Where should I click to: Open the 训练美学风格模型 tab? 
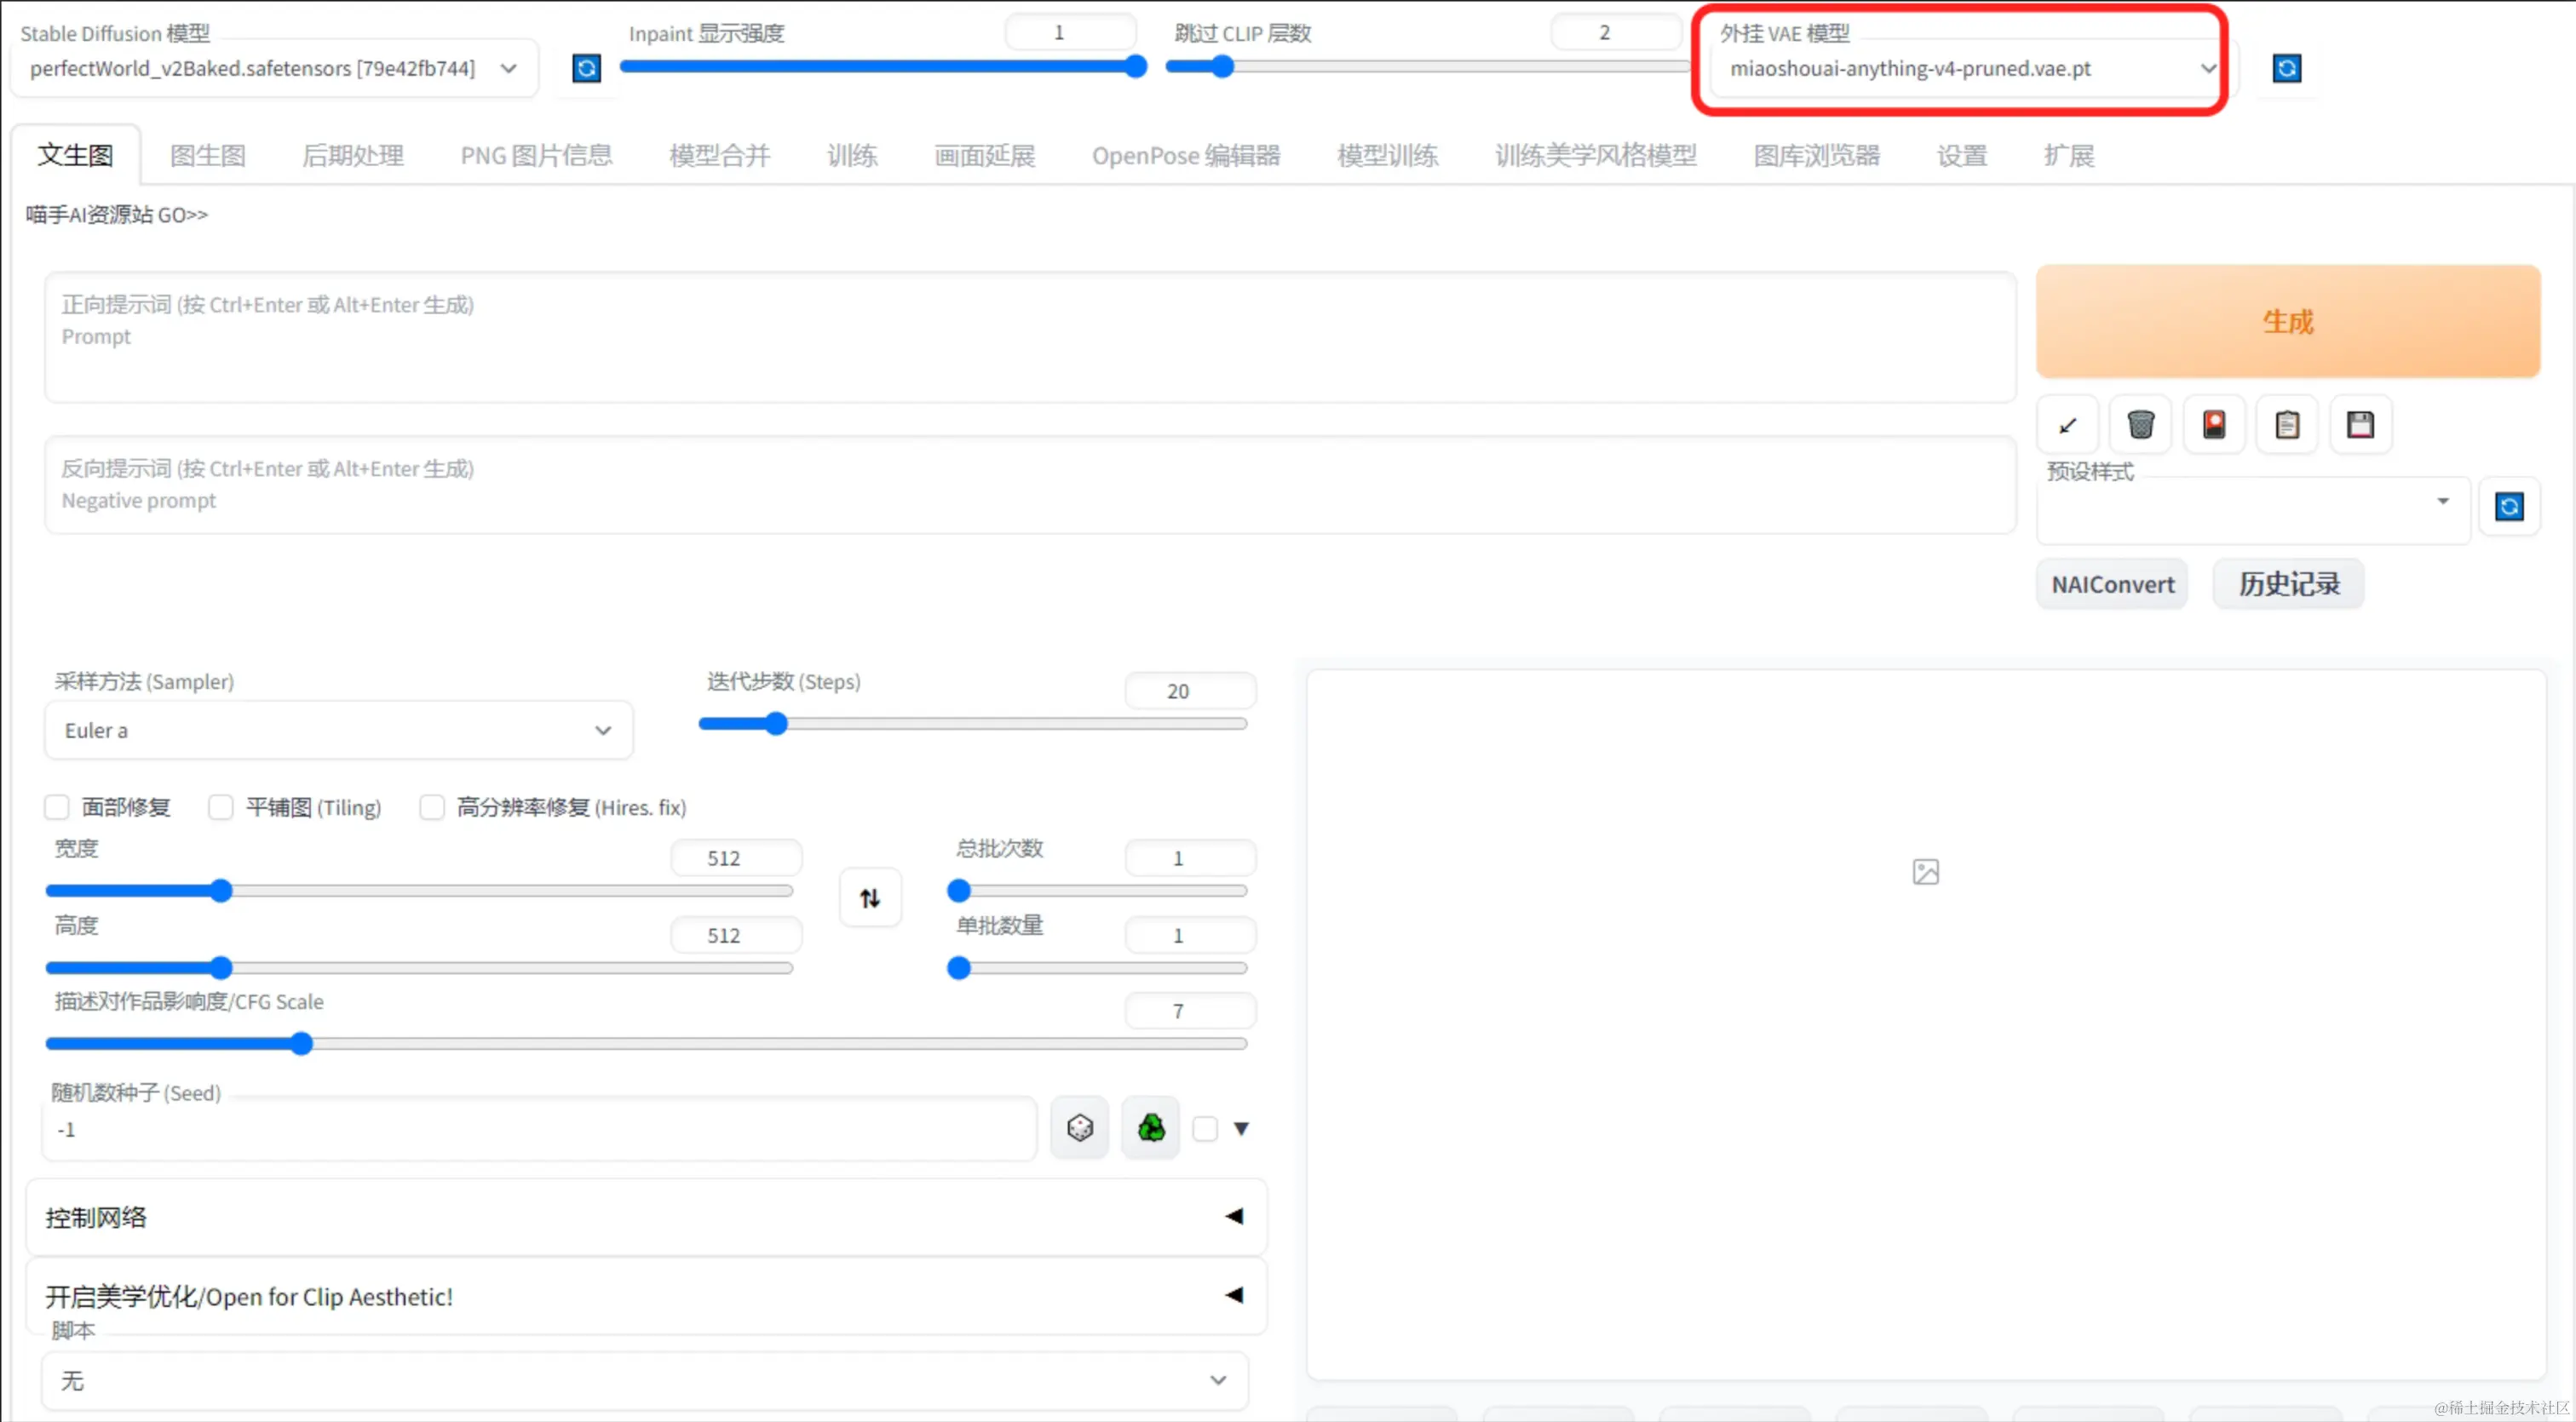tap(1596, 156)
